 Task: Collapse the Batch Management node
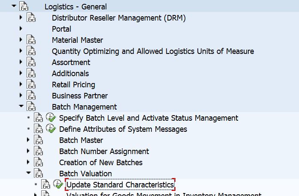21,106
